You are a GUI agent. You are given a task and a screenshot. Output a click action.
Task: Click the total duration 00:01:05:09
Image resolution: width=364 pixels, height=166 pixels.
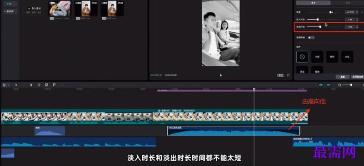pos(171,75)
